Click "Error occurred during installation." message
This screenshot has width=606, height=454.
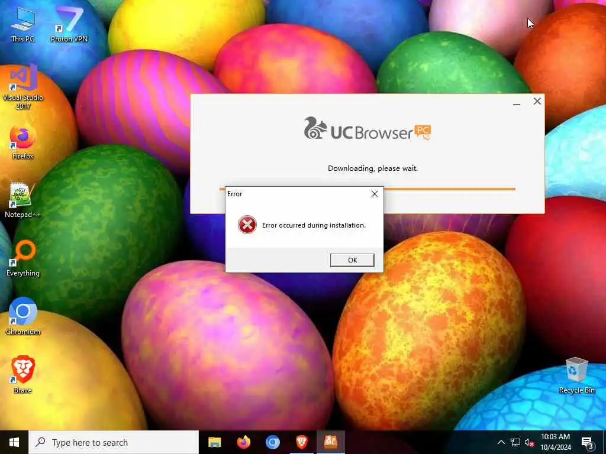pos(314,225)
